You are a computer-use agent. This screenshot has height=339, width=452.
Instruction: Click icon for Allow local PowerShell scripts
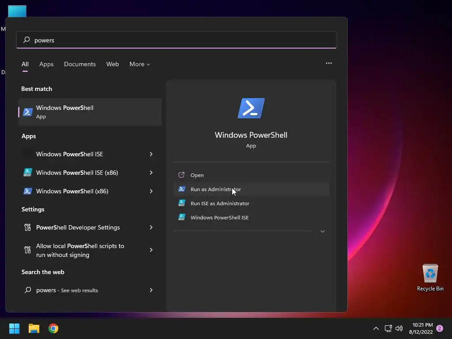coord(27,250)
